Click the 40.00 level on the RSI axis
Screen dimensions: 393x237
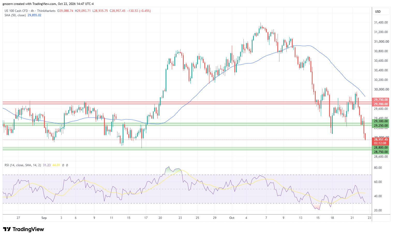point(378,196)
